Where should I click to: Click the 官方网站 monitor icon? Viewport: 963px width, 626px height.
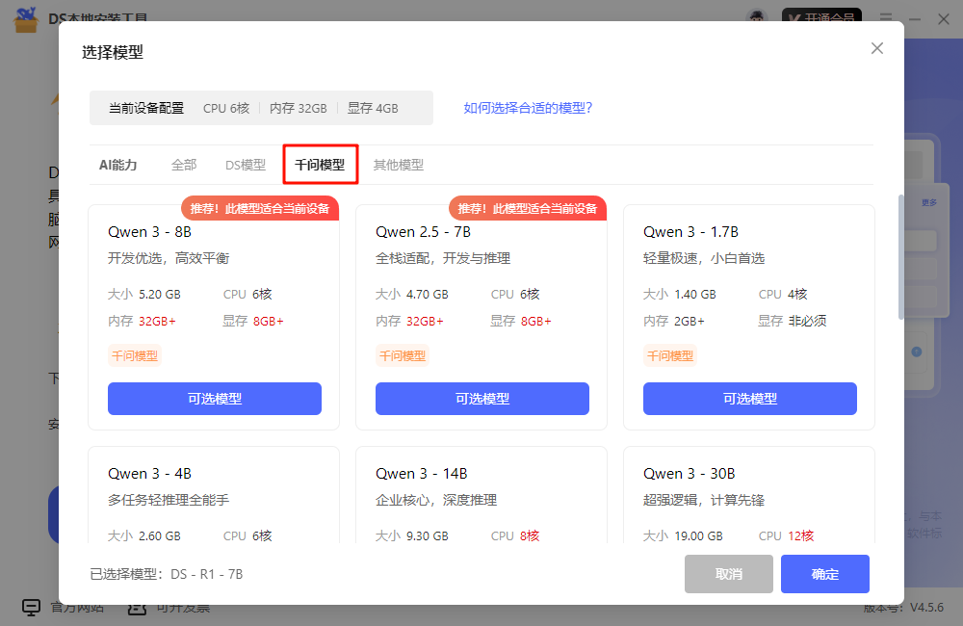click(x=32, y=608)
